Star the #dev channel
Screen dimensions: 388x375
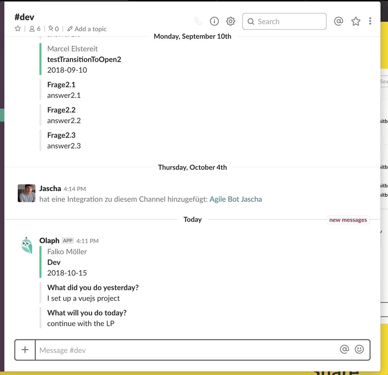(x=17, y=28)
